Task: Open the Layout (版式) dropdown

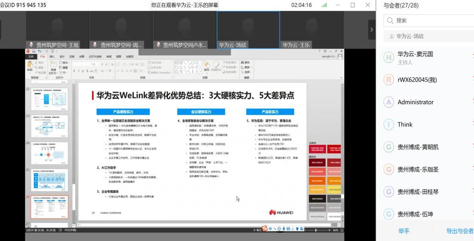Action: 64,63
